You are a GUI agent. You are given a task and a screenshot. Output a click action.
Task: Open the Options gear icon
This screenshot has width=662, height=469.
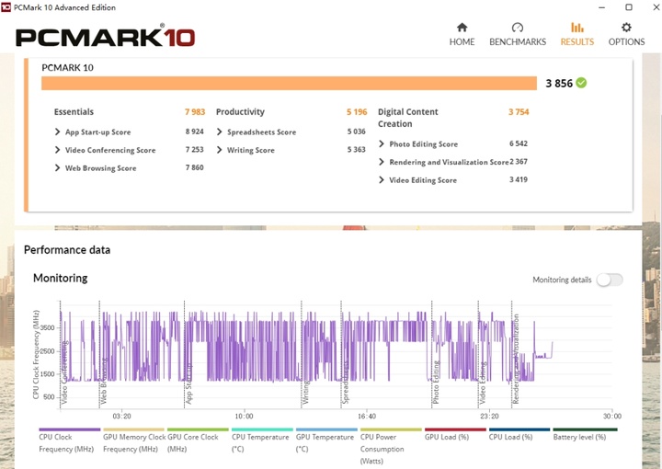coord(626,28)
